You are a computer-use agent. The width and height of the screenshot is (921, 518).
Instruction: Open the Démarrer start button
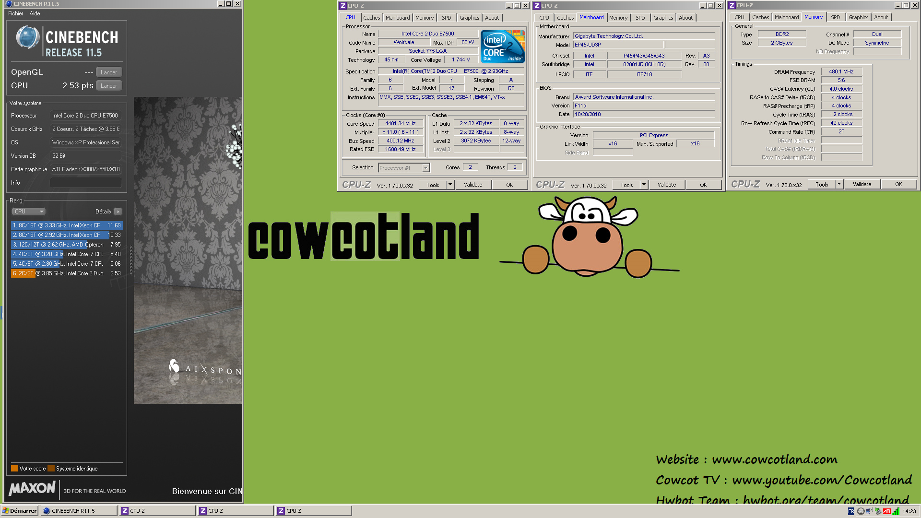point(20,511)
